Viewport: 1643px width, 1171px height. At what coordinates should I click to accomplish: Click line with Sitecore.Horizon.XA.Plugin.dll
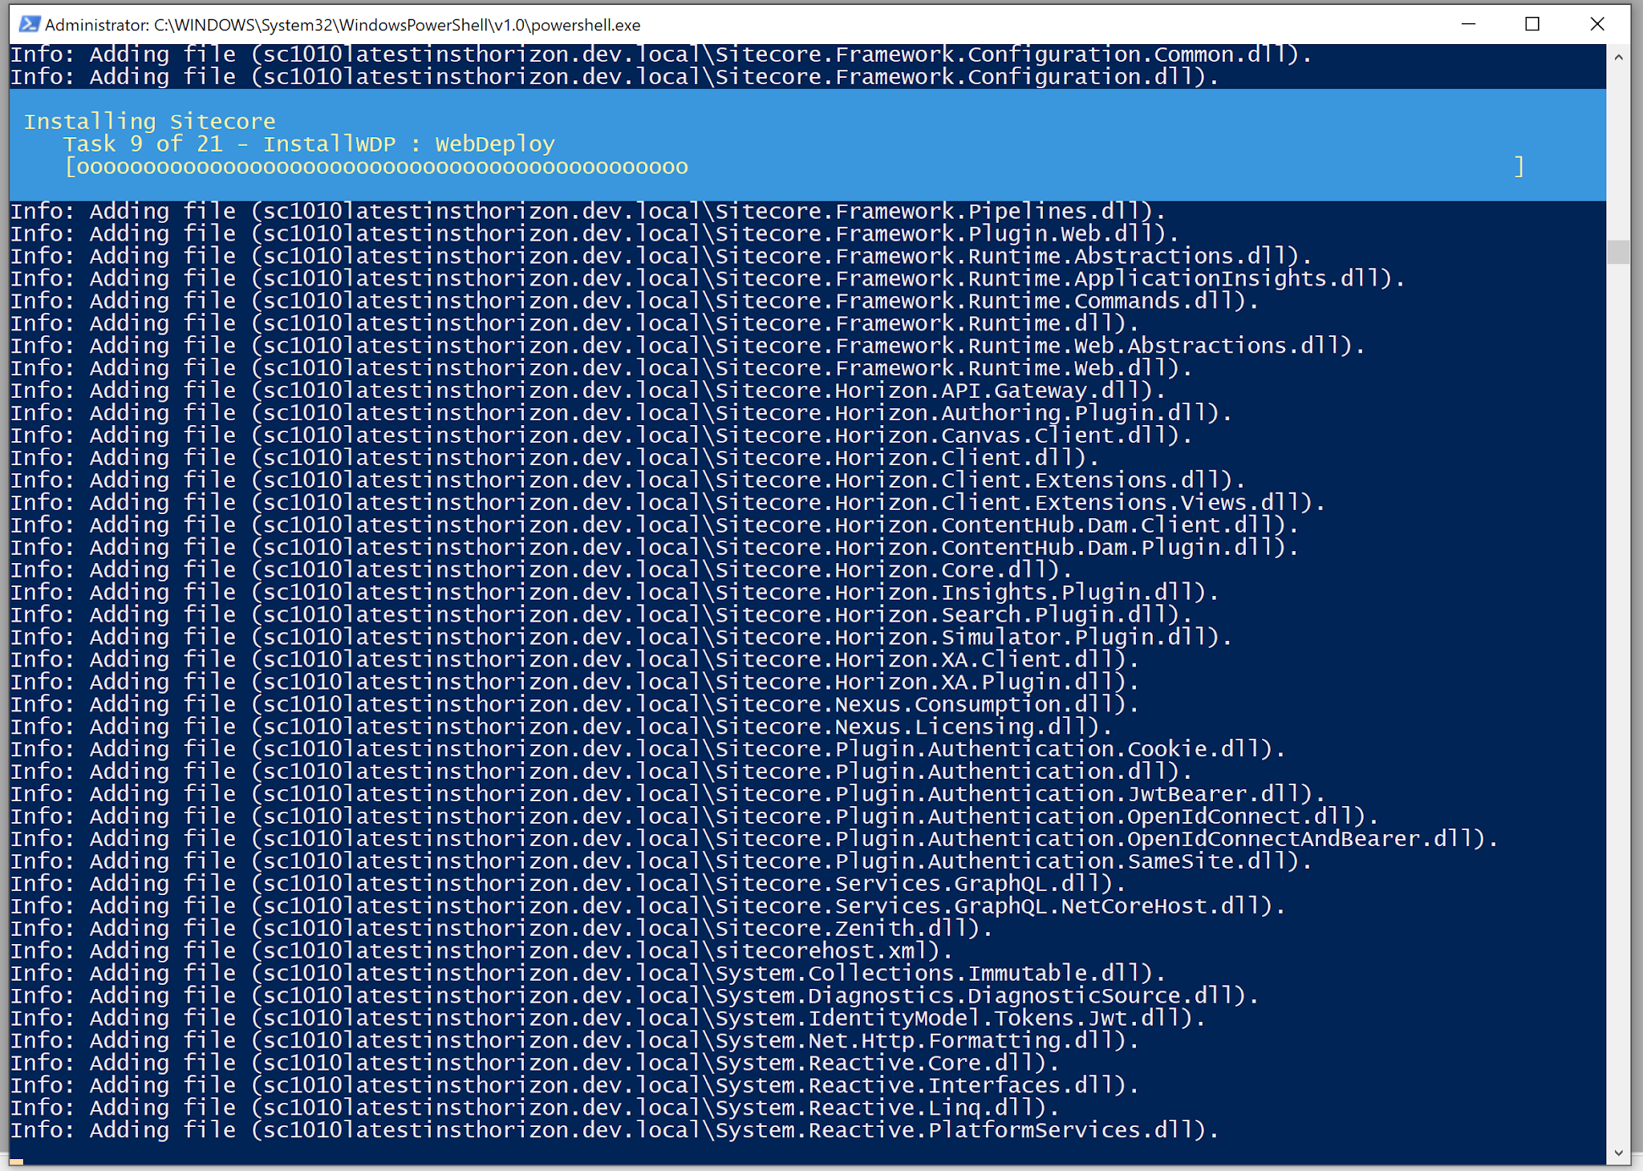point(574,683)
